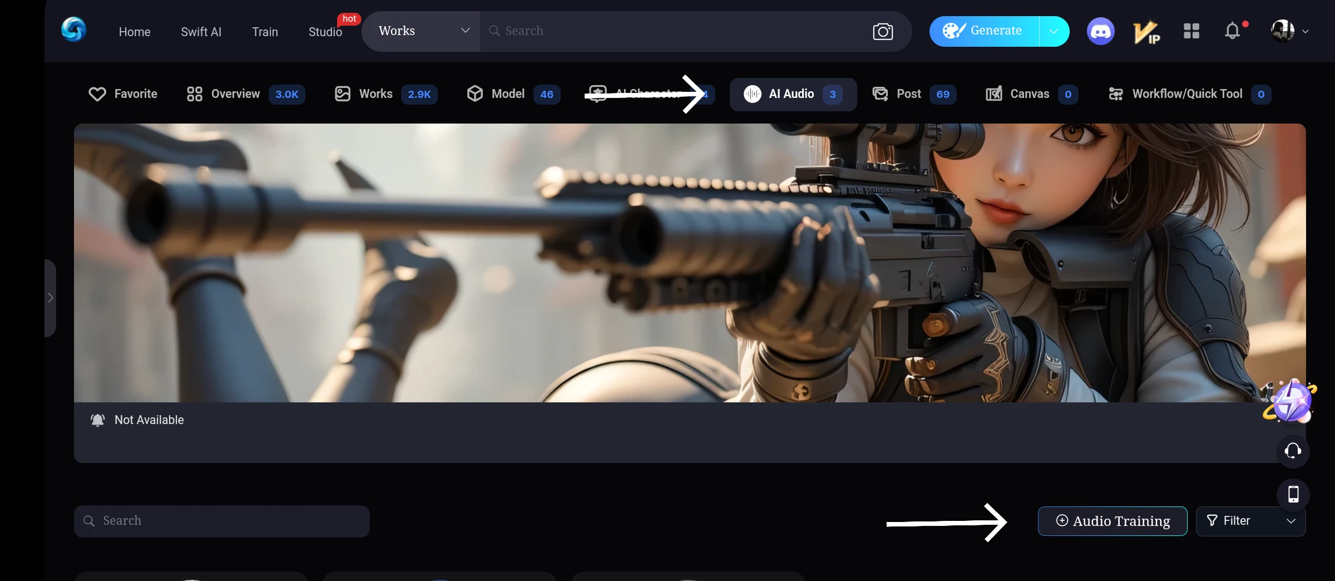Open the Workflow/Quick Tool tab

pos(1190,94)
